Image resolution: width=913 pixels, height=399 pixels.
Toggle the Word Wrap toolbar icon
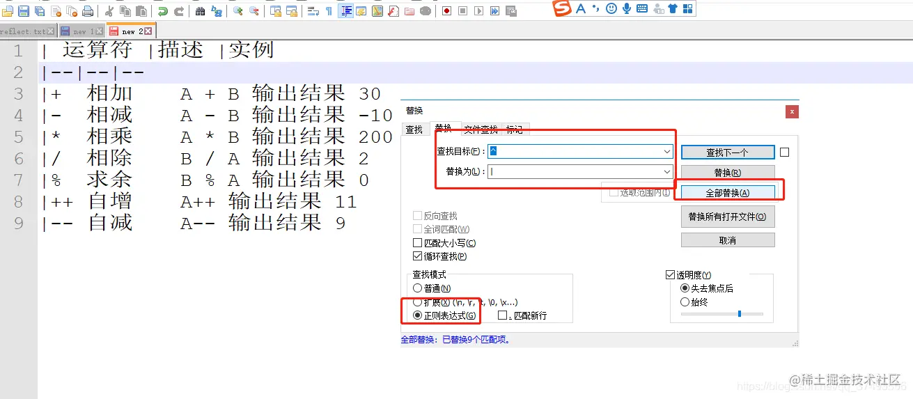pos(313,11)
